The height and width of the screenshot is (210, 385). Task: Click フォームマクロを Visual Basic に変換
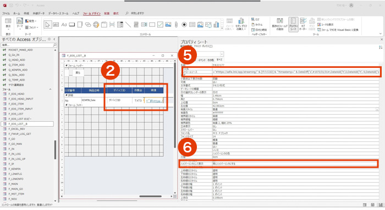coord(338,30)
